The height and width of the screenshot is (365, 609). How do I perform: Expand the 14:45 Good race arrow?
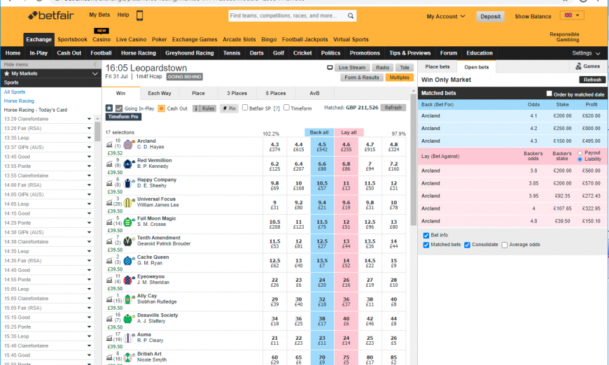point(90,271)
